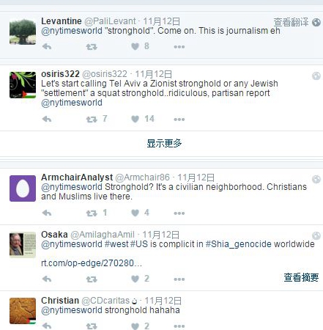Open more options menu on Osaka's tweet

pos(179,279)
